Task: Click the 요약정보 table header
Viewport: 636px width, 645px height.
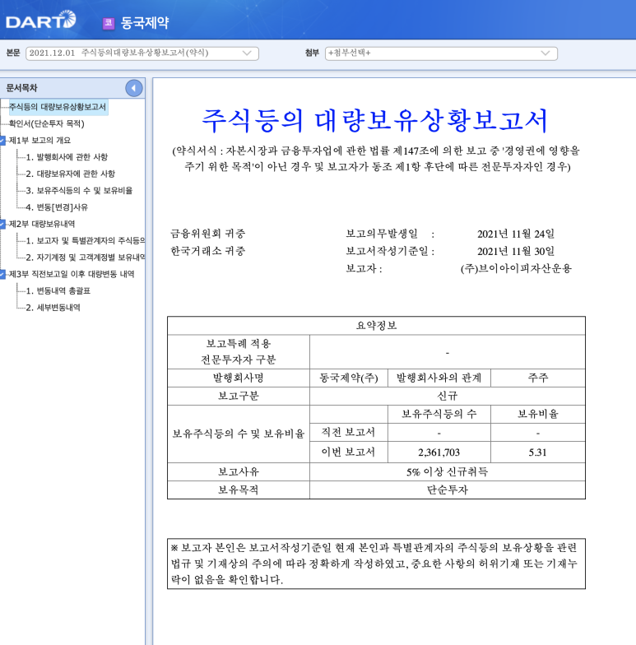Action: click(x=376, y=326)
